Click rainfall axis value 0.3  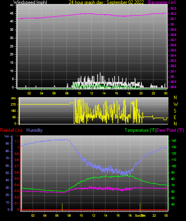click(x=17, y=191)
